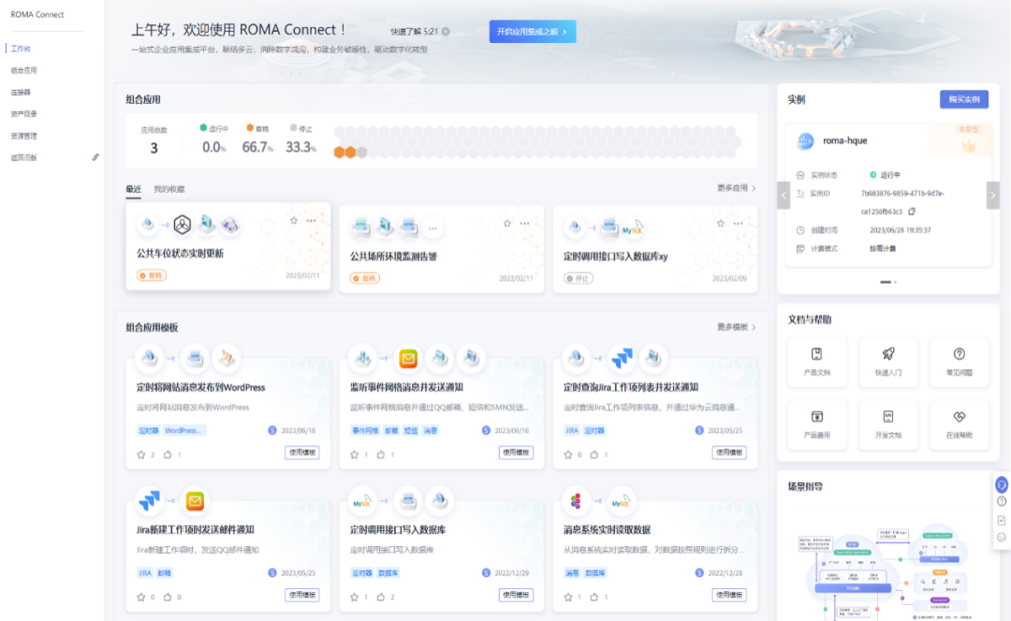Viewport: 1011px width, 621px height.
Task: Play the 快速了解 5:21 intro video
Action: point(446,32)
